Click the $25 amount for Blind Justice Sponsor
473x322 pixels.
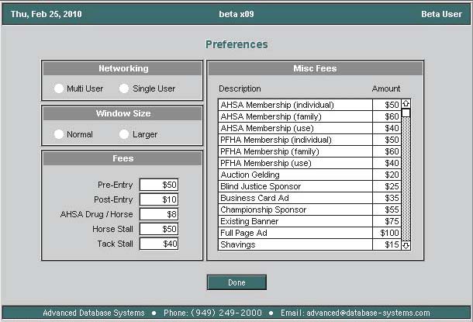387,186
